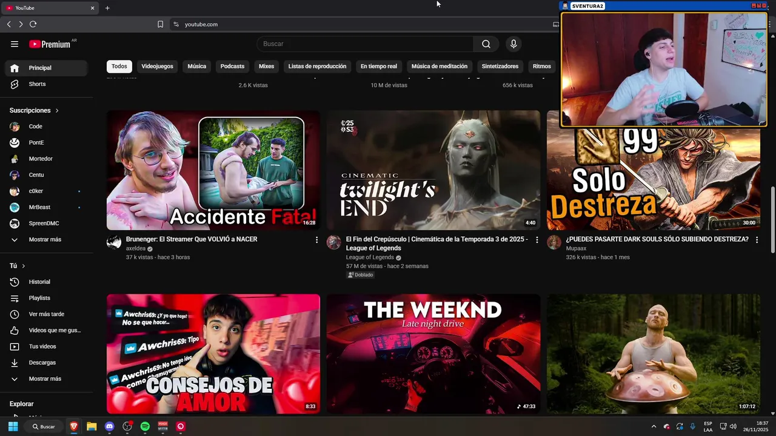Open the Code subscription channel

pos(47,127)
